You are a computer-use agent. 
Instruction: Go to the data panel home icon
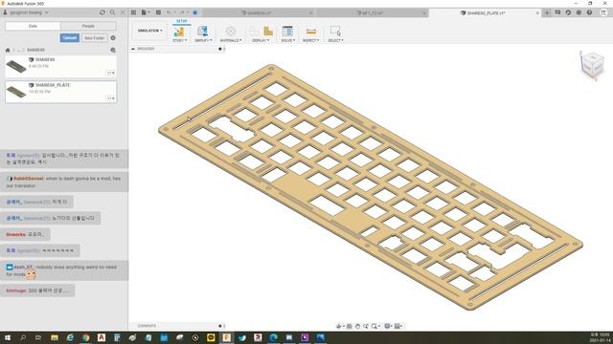click(8, 50)
